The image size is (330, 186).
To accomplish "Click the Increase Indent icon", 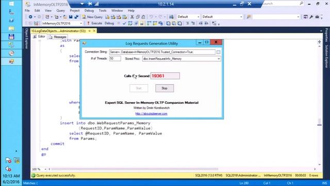I will pyautogui.click(x=206, y=23).
